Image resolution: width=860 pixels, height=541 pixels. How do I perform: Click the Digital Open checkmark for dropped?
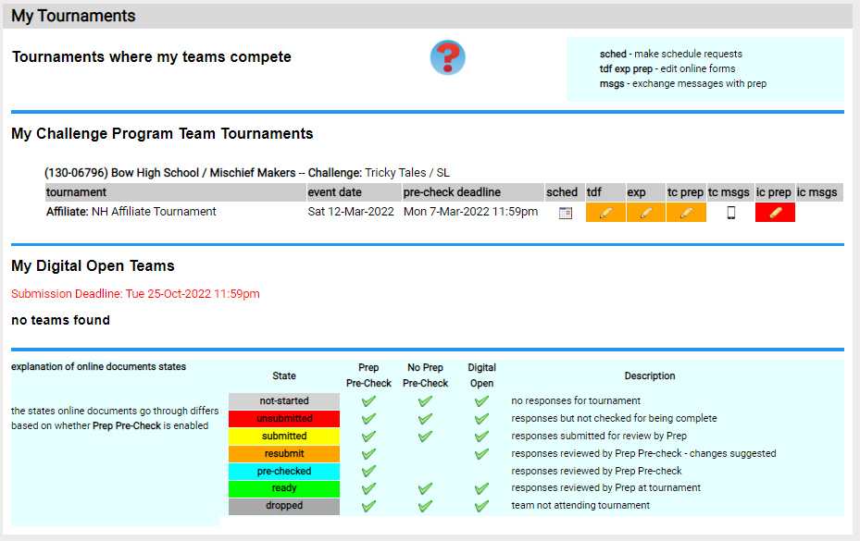point(481,506)
